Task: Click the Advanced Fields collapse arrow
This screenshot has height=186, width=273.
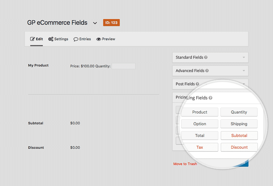Action: [244, 71]
